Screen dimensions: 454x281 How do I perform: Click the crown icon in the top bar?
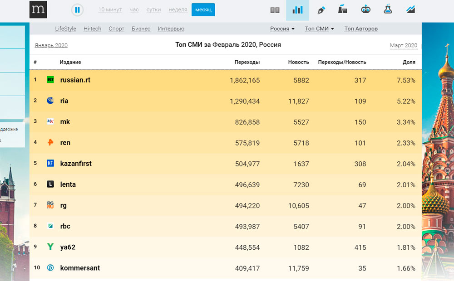(x=365, y=10)
